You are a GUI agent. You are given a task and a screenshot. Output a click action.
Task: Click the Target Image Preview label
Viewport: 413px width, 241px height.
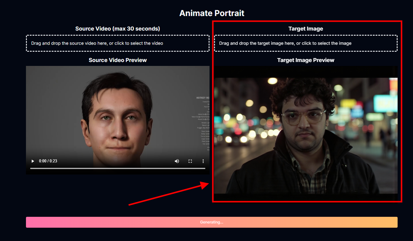[x=306, y=60]
